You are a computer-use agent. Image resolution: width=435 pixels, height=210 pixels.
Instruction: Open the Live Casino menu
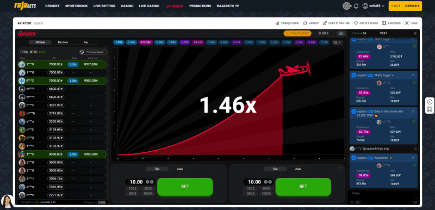click(x=149, y=6)
